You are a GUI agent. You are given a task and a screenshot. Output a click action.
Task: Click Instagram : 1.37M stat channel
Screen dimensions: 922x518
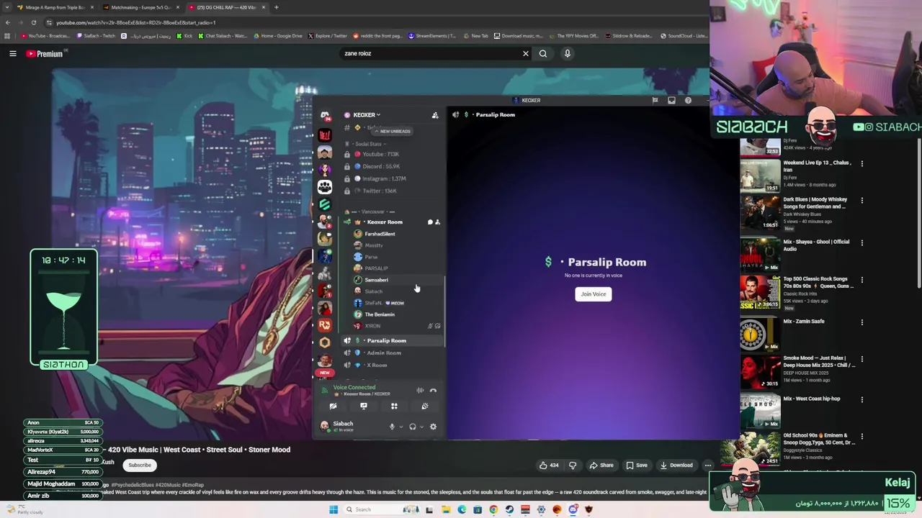[x=393, y=178]
